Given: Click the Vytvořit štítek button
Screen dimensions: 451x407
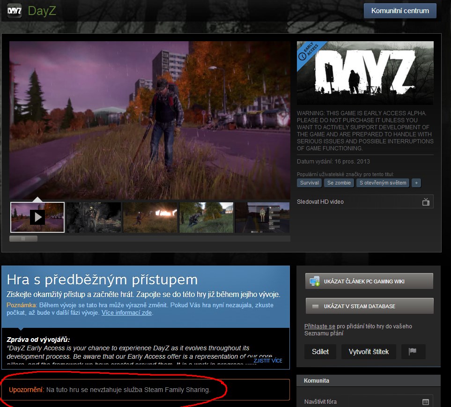Looking at the screenshot, I should [369, 352].
